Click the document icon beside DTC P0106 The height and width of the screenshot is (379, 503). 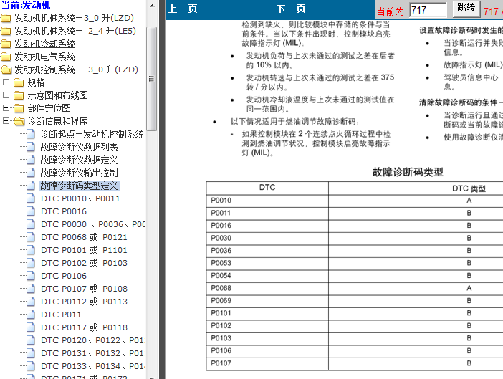click(x=31, y=276)
